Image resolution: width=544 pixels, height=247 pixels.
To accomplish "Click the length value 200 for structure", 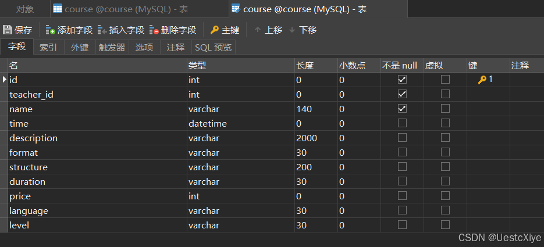I will [x=316, y=167].
